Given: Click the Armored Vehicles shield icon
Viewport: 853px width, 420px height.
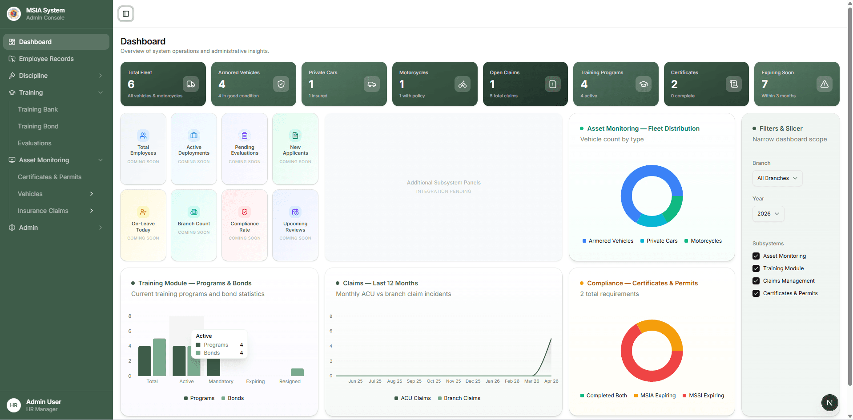Looking at the screenshot, I should [x=281, y=84].
